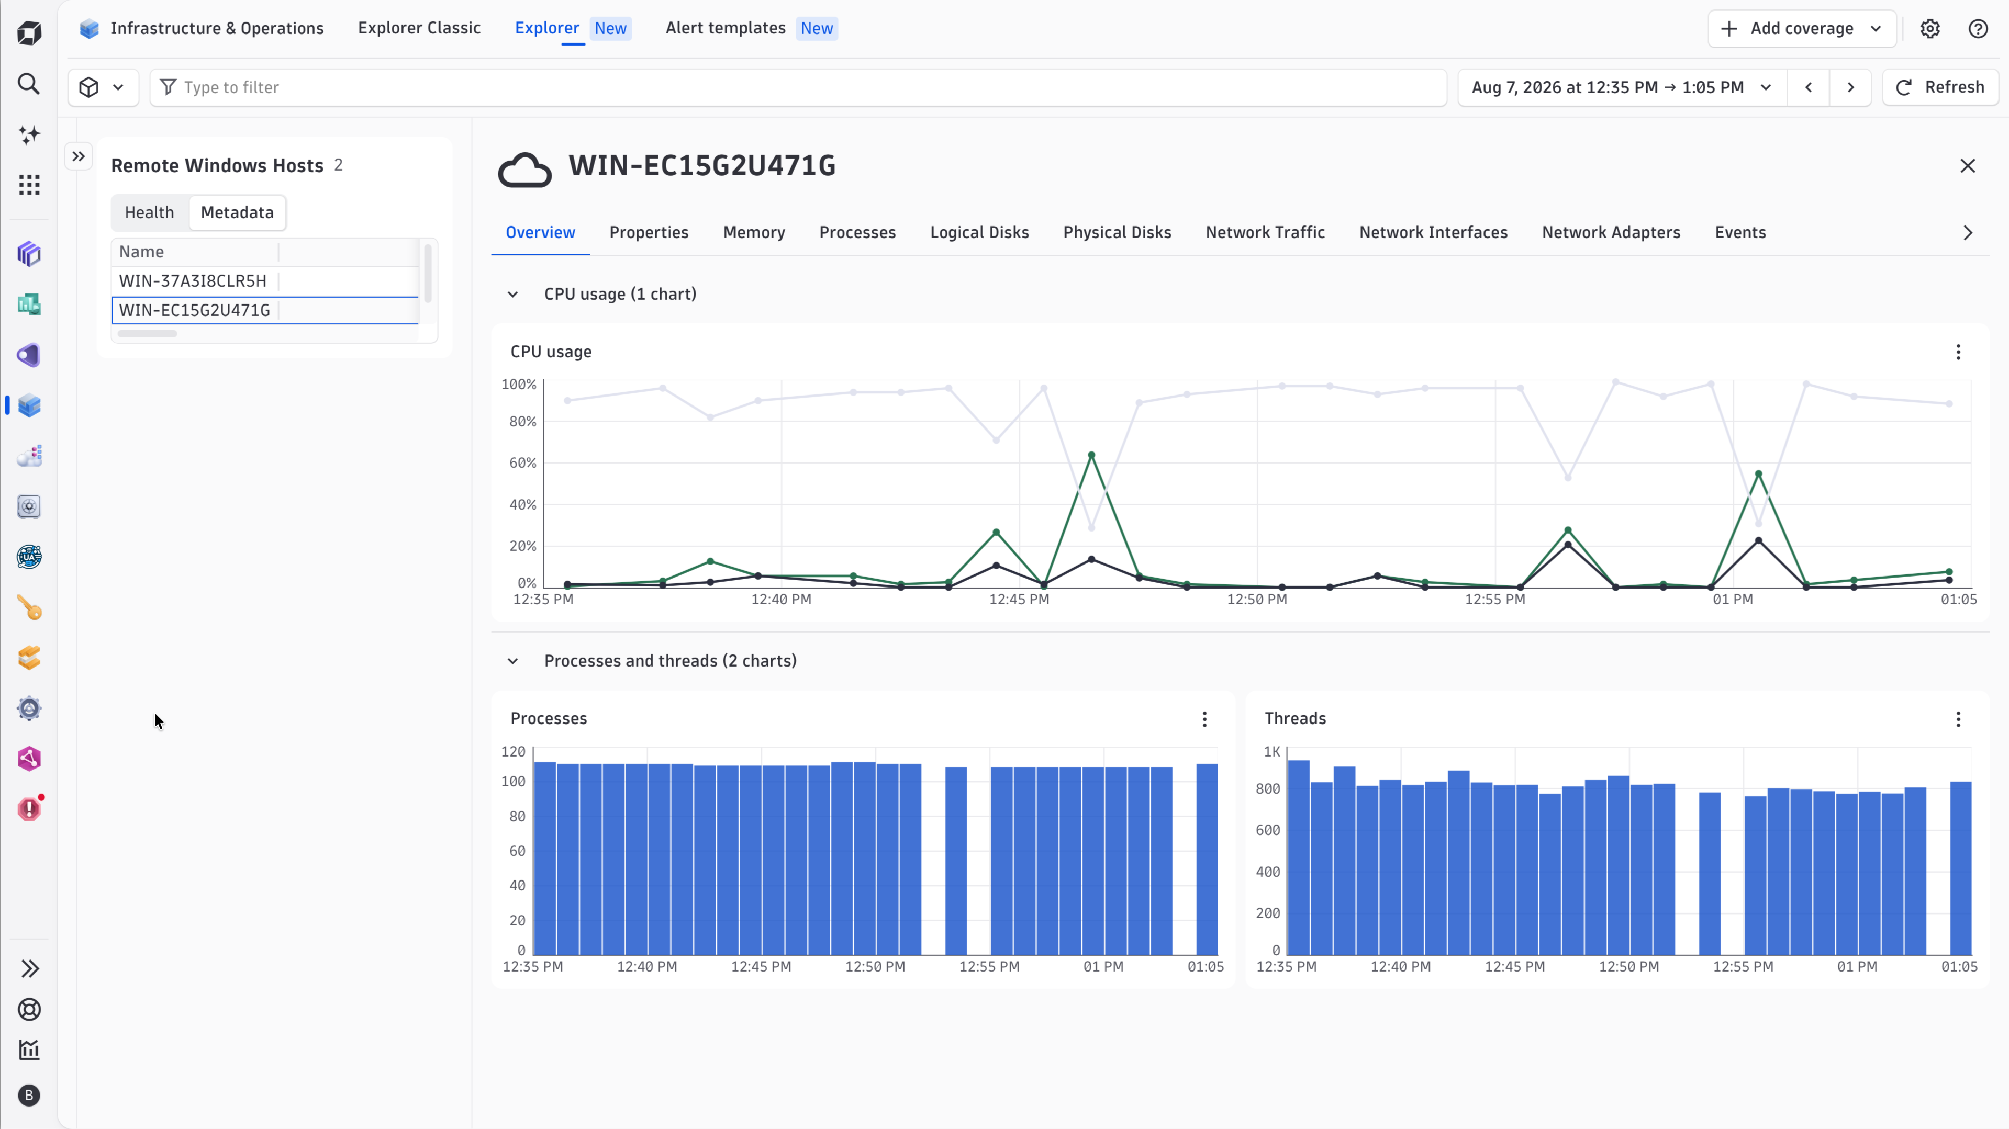
Task: Focus the Type to filter field
Action: pos(799,87)
